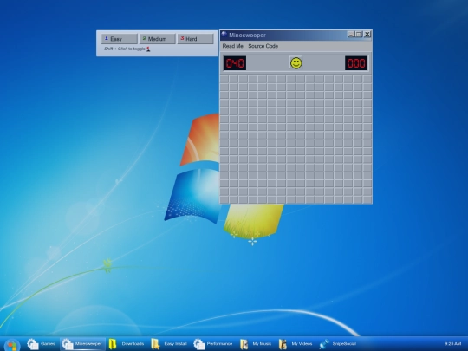Reveal the top-left corner cell of minefield
Image resolution: width=468 pixels, height=351 pixels.
point(224,80)
